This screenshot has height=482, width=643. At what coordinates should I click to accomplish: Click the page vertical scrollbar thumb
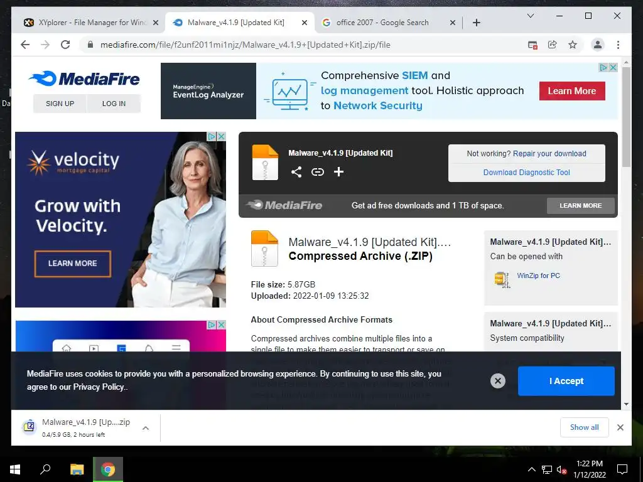[626, 117]
